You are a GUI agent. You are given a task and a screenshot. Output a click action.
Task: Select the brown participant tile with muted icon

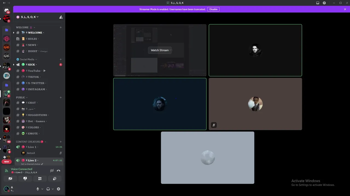point(255,104)
